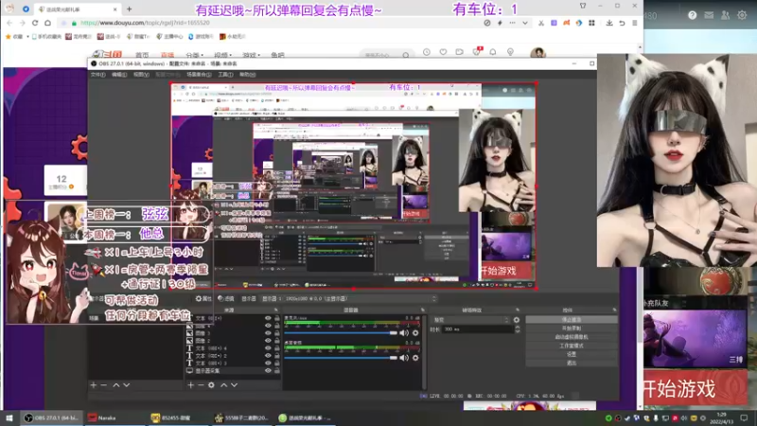
Task: Open filters for the selected OBS source
Action: point(226,298)
